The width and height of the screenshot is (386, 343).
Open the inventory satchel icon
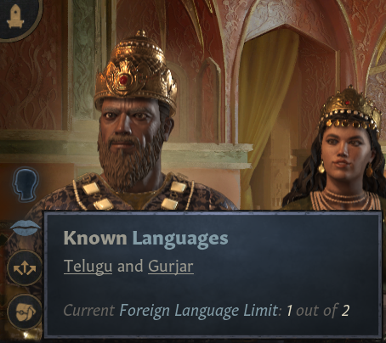[25, 312]
